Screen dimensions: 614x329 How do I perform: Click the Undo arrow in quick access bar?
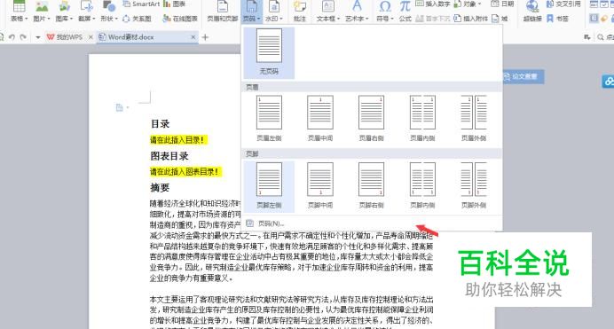(x=12, y=37)
